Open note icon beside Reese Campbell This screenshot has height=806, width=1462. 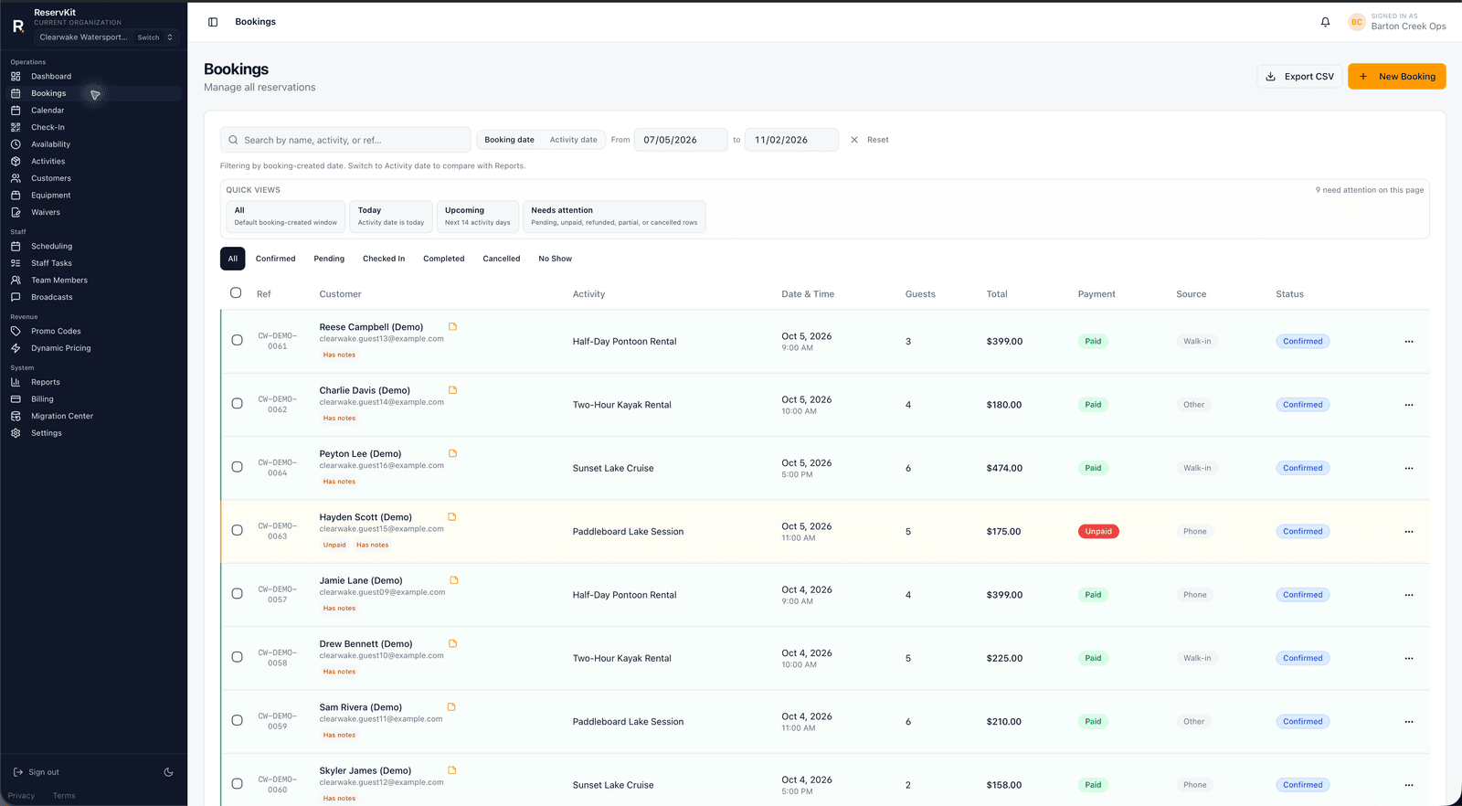coord(452,326)
